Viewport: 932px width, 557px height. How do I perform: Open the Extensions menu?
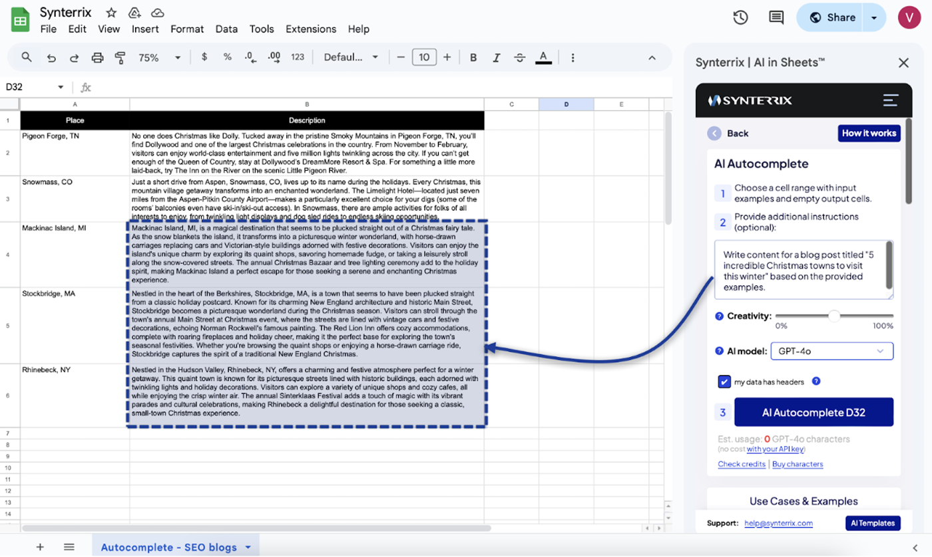coord(311,29)
